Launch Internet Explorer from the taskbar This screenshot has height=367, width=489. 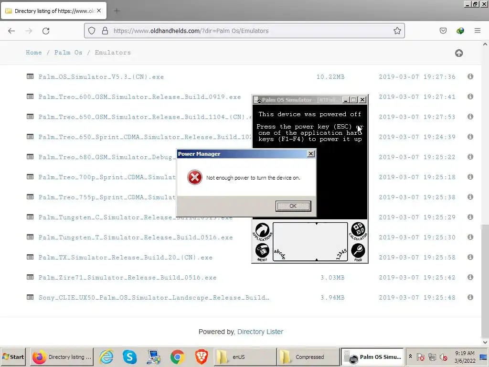coord(106,356)
